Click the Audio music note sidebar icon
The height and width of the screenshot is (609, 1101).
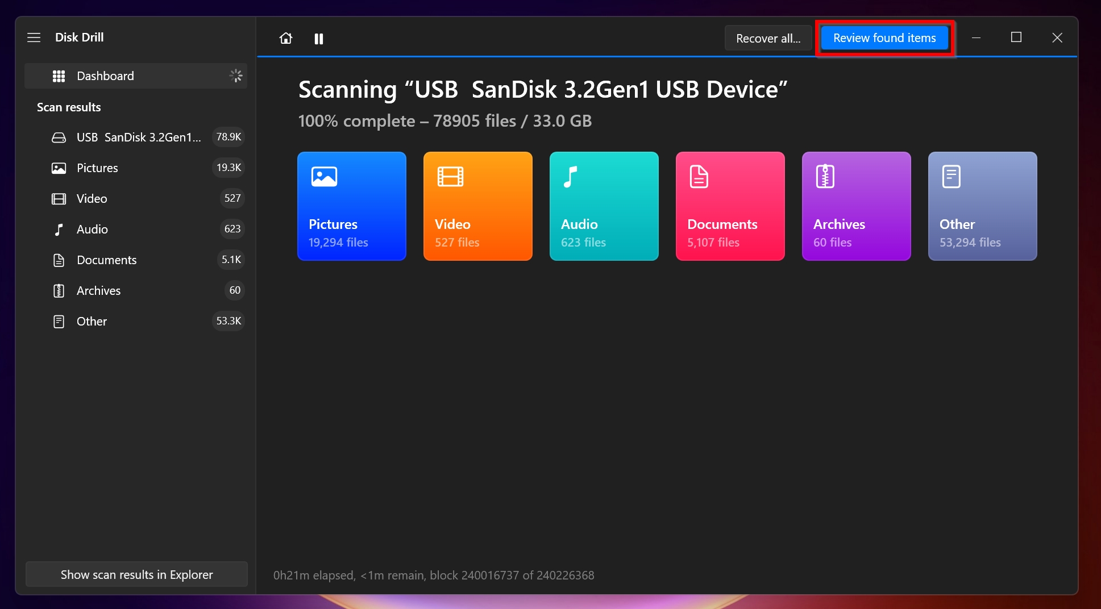click(x=59, y=230)
